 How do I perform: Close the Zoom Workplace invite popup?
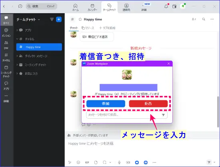click(168, 64)
